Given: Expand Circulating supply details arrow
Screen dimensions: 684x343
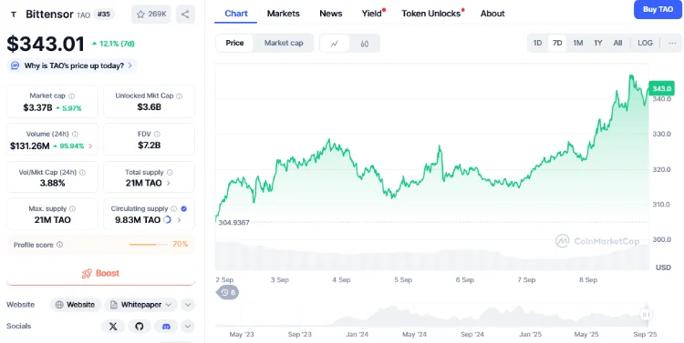Looking at the screenshot, I should click(179, 220).
